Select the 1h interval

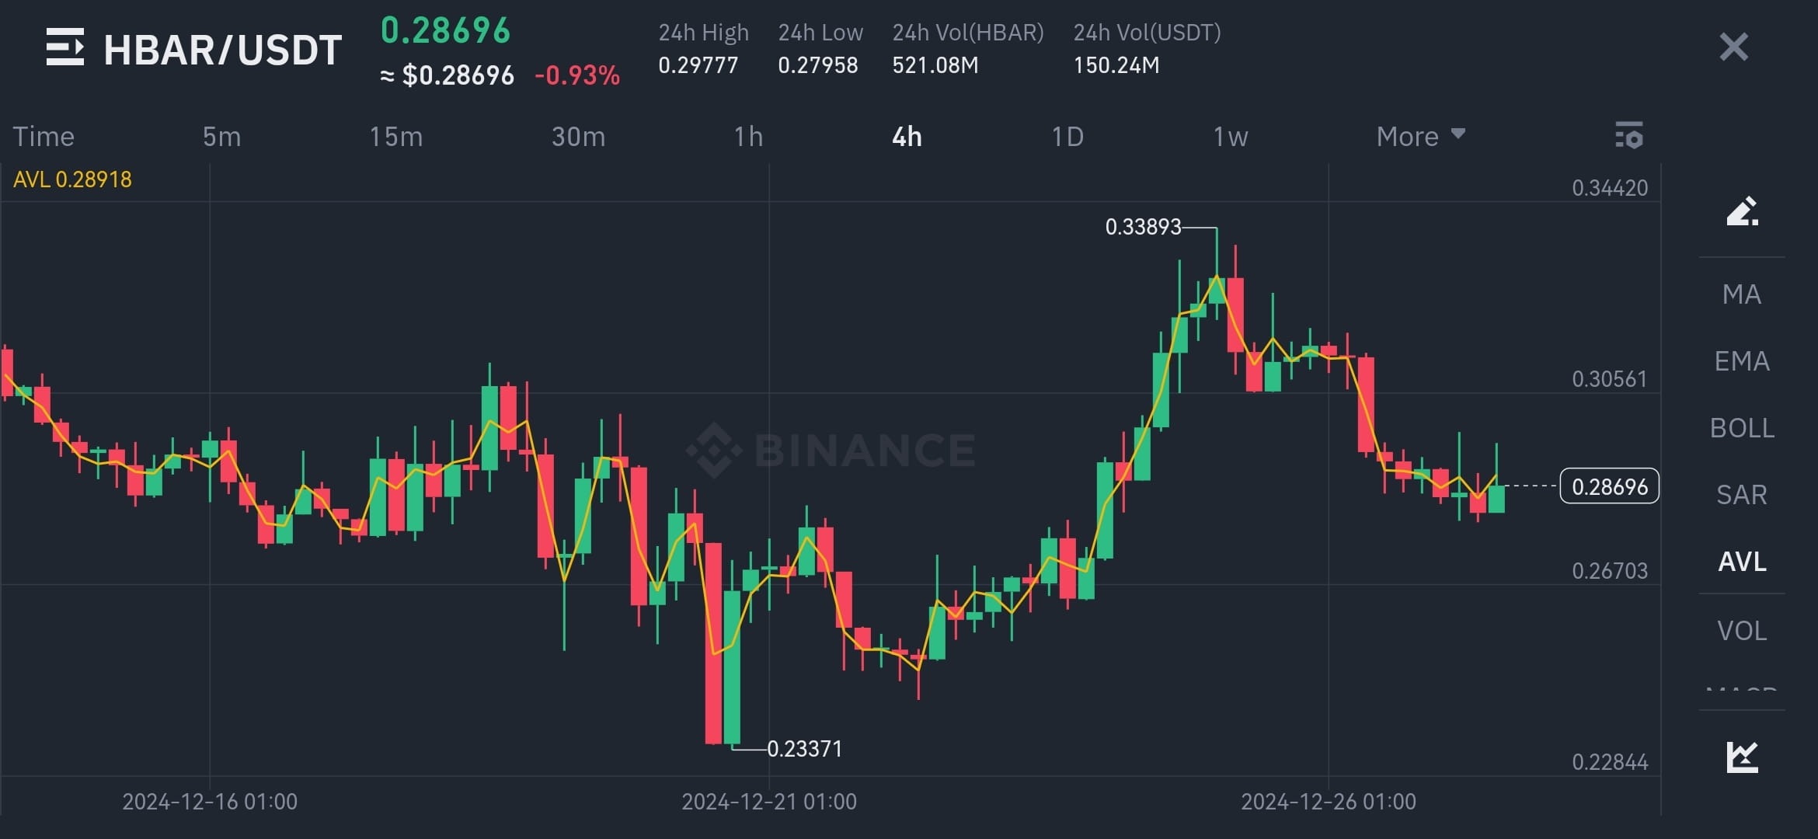click(x=749, y=137)
